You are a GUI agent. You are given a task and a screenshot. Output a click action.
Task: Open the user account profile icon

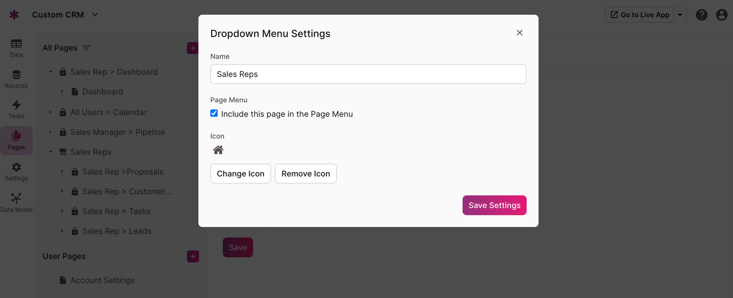(722, 15)
